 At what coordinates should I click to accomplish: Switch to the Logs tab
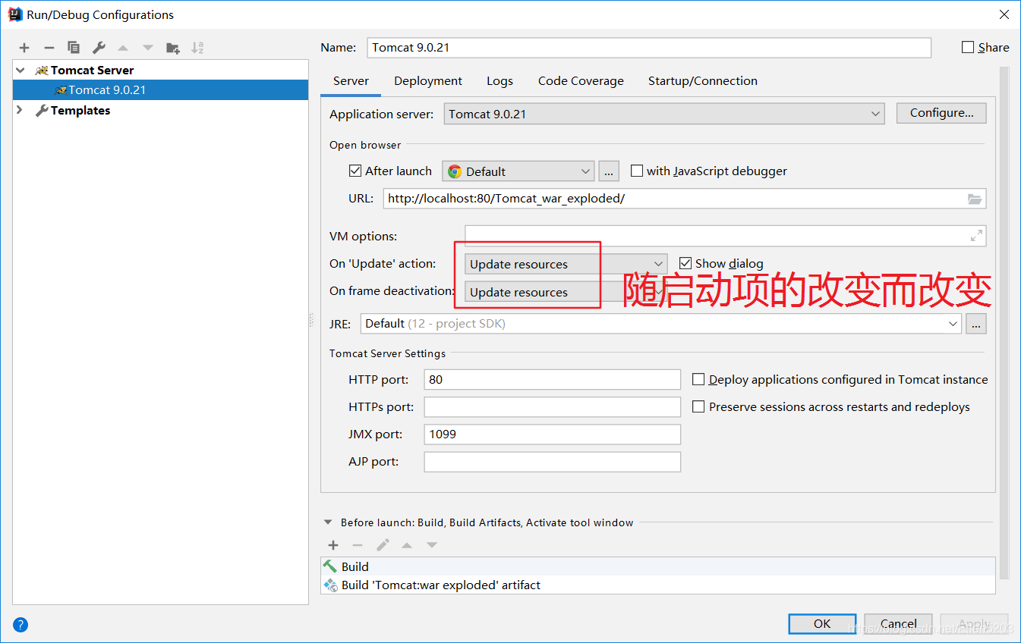point(499,81)
